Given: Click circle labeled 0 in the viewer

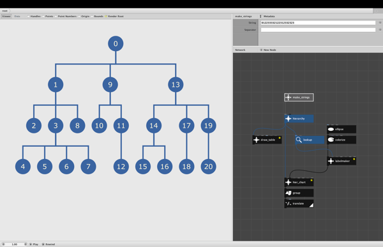Looking at the screenshot, I should (x=116, y=43).
